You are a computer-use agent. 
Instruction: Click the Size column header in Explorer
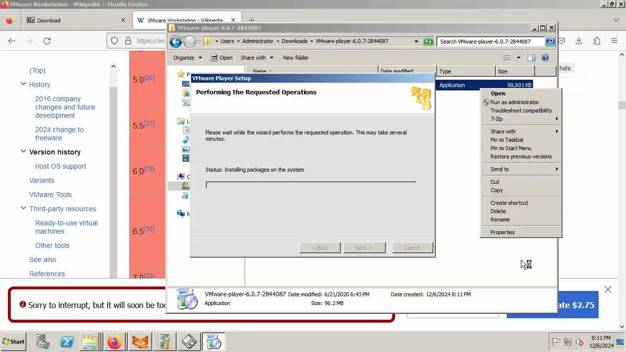point(515,71)
